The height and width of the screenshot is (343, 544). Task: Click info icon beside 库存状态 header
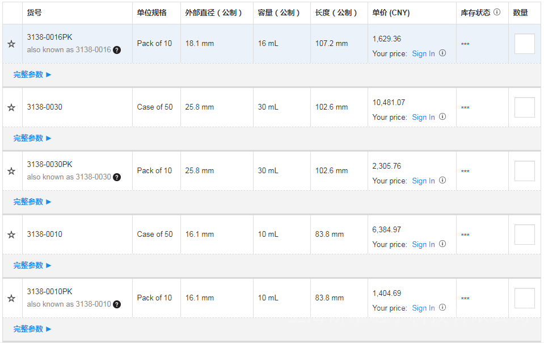click(497, 12)
